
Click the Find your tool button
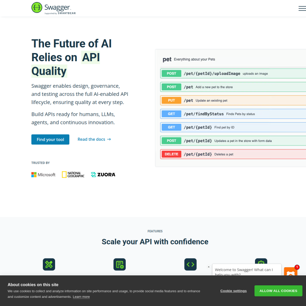[50, 139]
